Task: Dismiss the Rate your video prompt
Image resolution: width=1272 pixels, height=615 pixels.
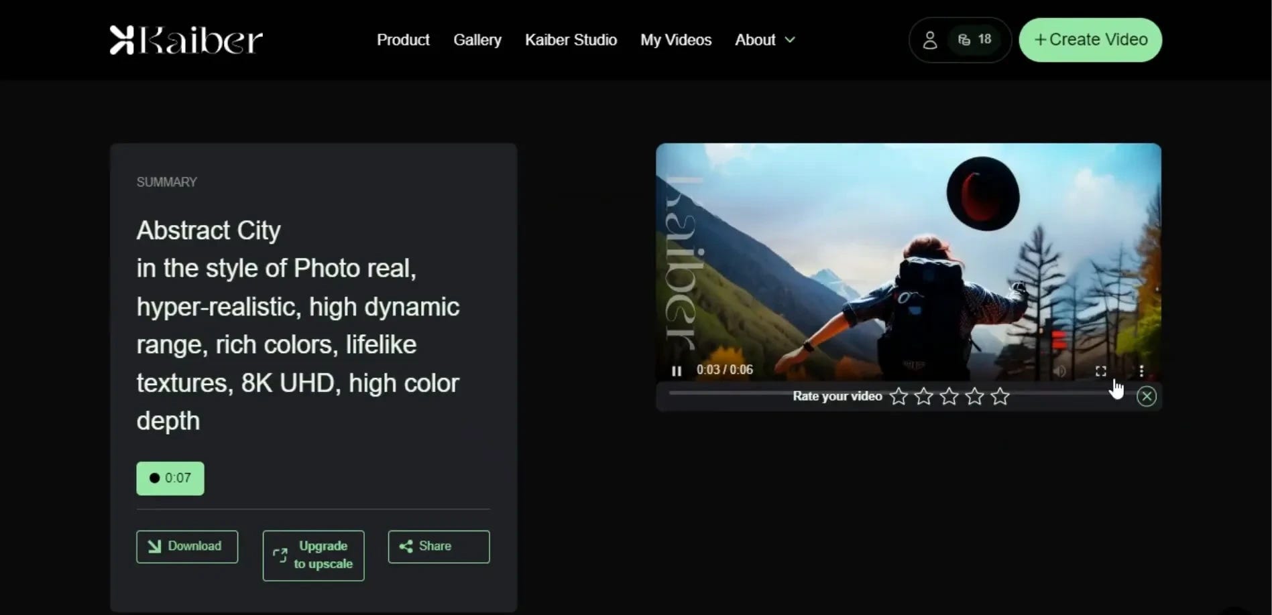Action: click(1147, 396)
